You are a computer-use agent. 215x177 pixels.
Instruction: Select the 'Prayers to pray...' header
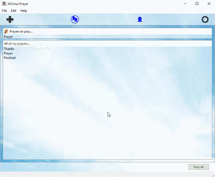point(21,32)
